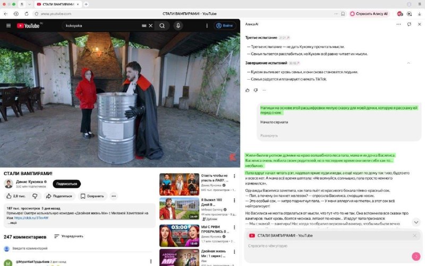425x266 pixels.
Task: Click the Войти sign-in button
Action: tap(224, 25)
